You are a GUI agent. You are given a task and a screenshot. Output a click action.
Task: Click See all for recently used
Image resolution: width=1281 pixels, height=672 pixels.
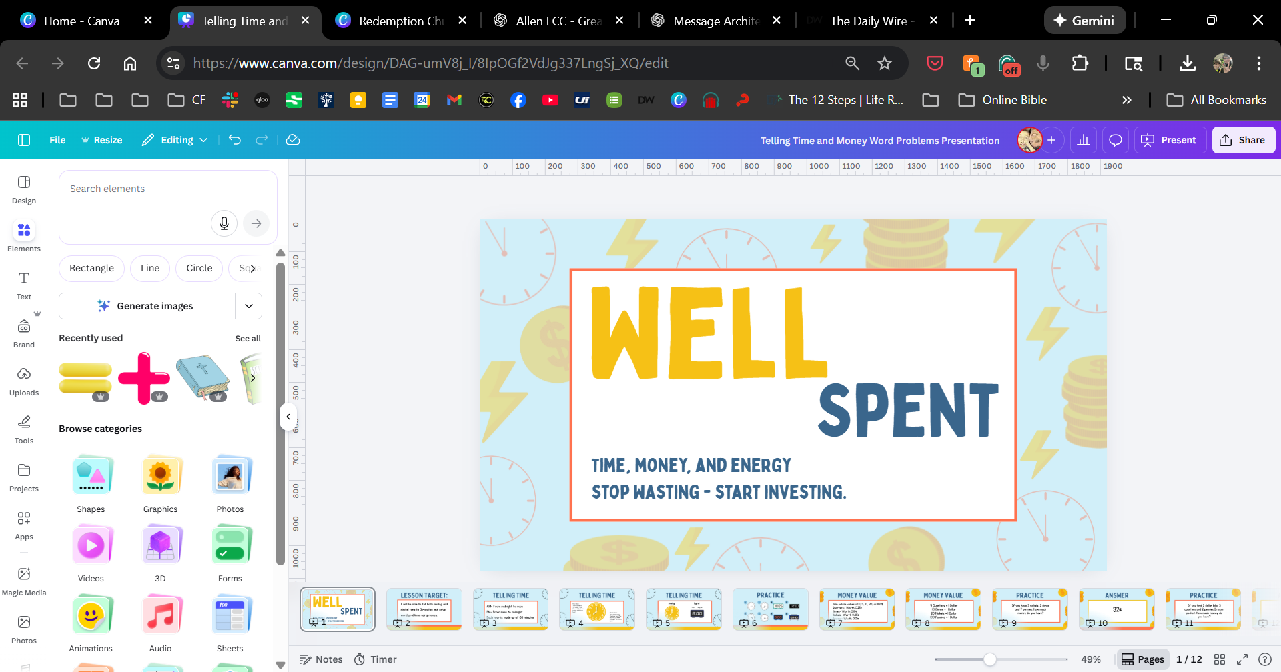248,339
